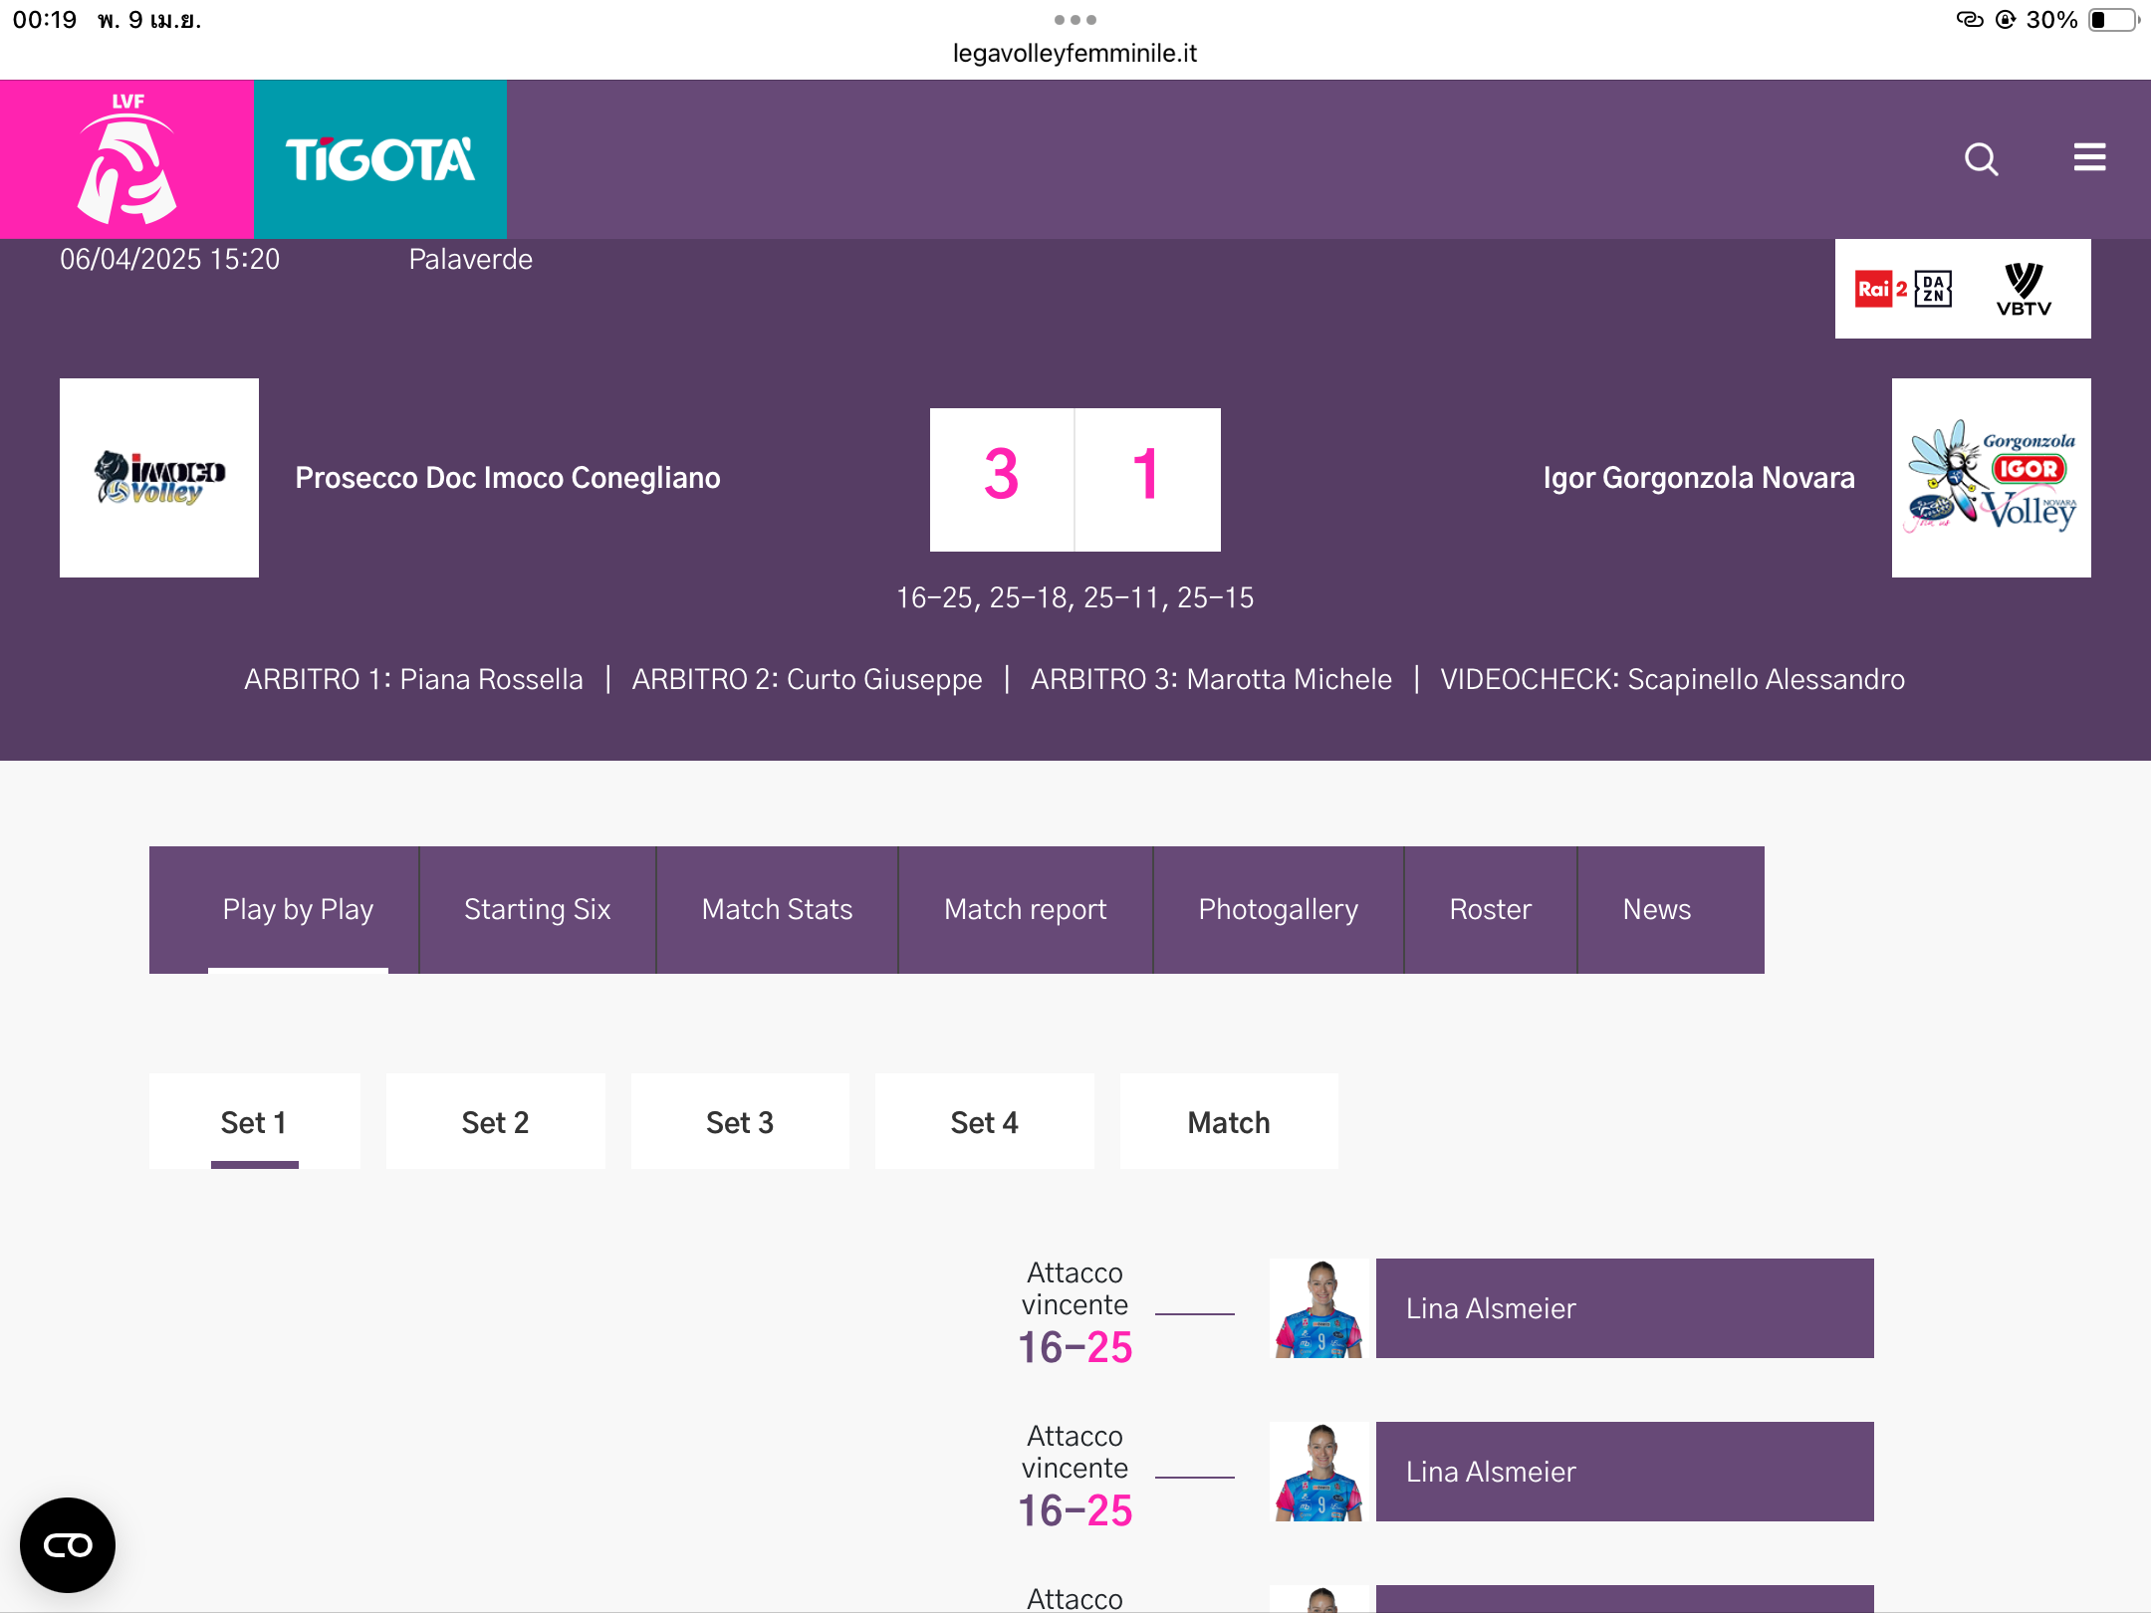This screenshot has height=1613, width=2151.
Task: Click the away team score 1
Action: [x=1148, y=479]
